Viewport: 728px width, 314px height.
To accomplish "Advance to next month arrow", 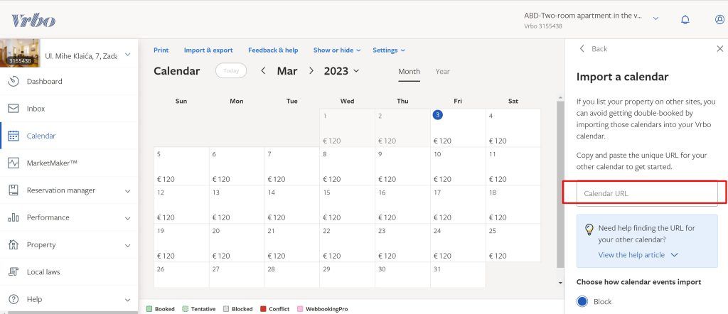I will 311,71.
